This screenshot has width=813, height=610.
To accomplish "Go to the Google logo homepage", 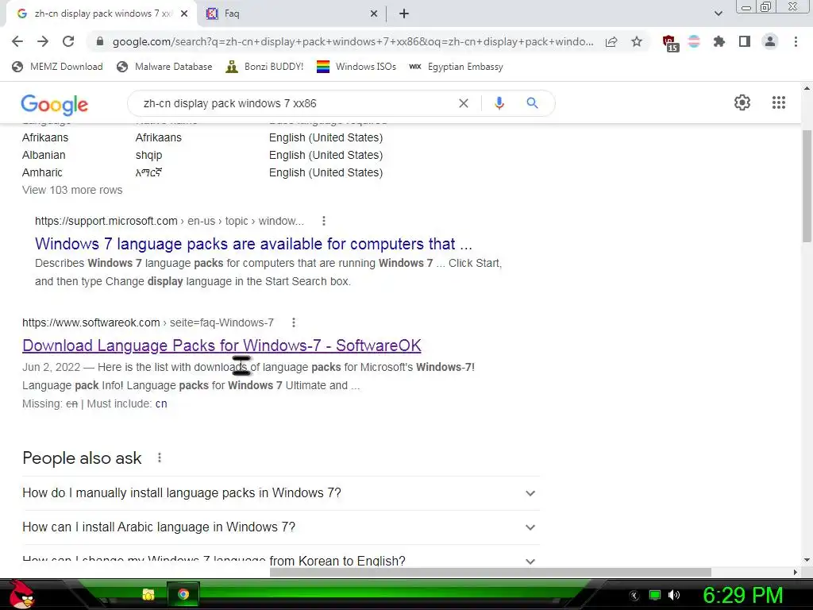I will click(55, 104).
